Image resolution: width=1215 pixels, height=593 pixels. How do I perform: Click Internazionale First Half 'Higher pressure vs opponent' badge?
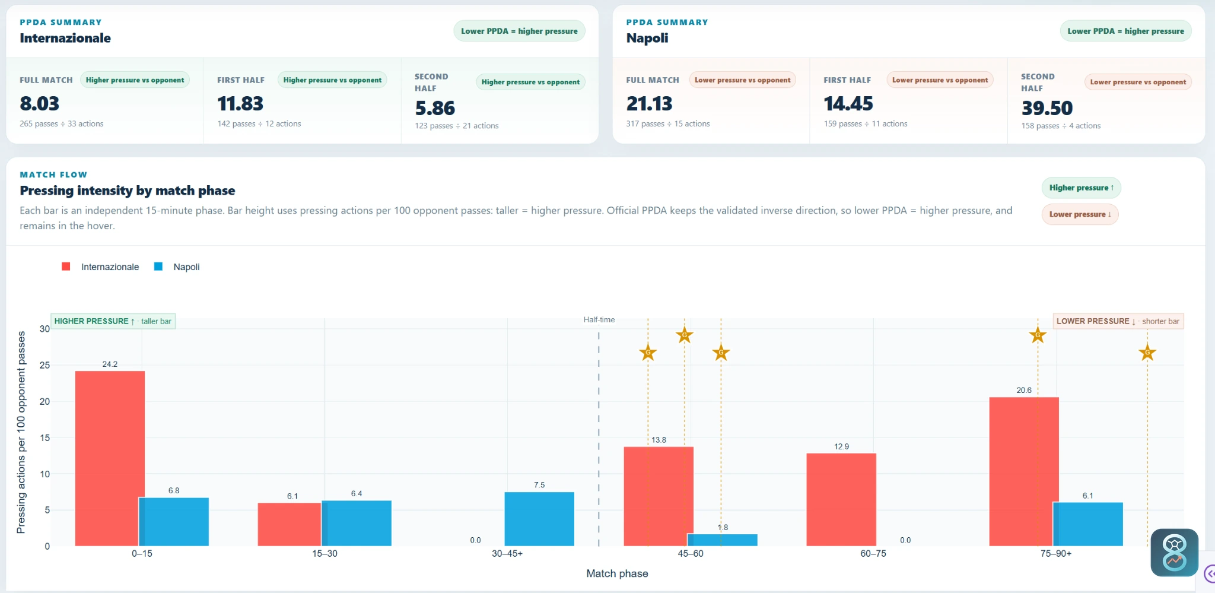click(x=332, y=80)
